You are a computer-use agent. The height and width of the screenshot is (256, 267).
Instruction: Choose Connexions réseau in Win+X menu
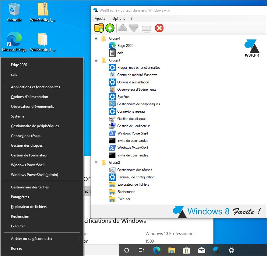pyautogui.click(x=42, y=136)
